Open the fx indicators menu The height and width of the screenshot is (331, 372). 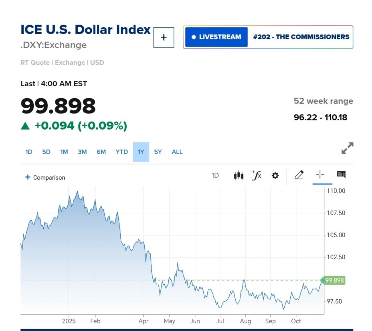(x=257, y=175)
